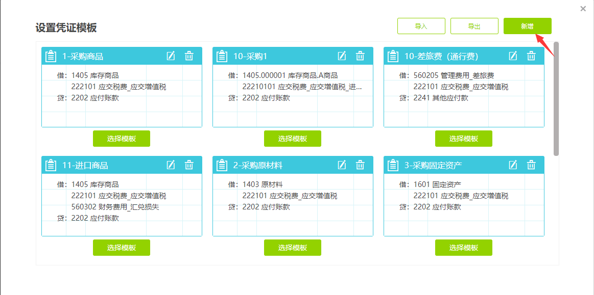Close the 设置凭证模板 dialog

[583, 9]
